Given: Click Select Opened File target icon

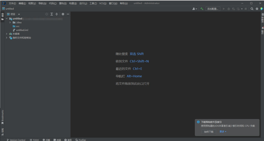Looking at the screenshot, I should 47,14.
